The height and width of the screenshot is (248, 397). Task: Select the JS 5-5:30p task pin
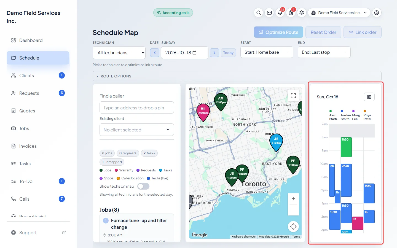coord(276,142)
